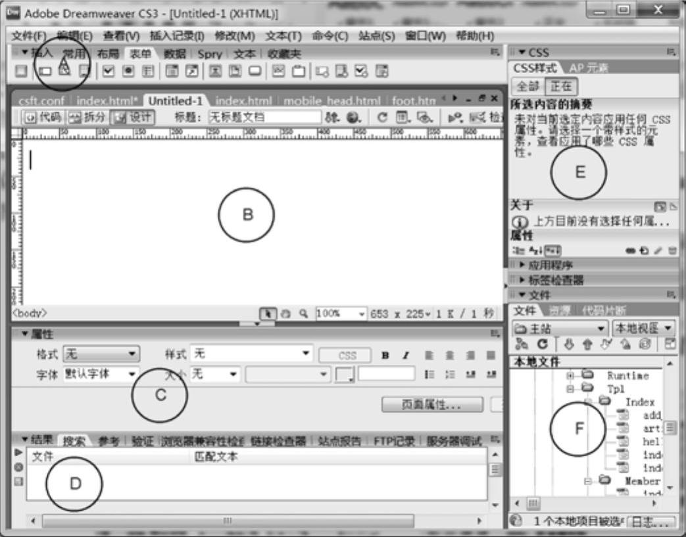
Task: Toggle ordered list formatting
Action: point(450,375)
